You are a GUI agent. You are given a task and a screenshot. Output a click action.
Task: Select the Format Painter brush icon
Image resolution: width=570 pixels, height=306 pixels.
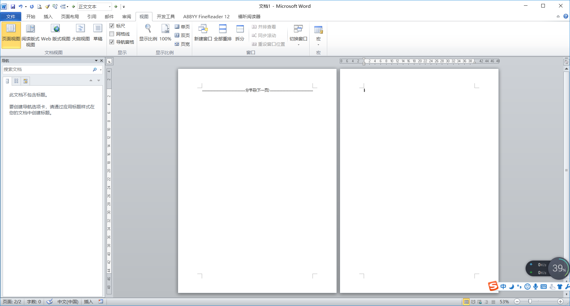pos(47,6)
